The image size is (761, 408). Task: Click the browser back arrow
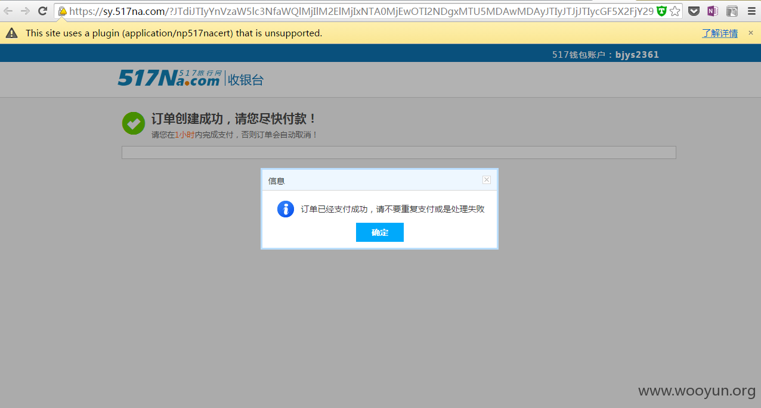[x=8, y=11]
